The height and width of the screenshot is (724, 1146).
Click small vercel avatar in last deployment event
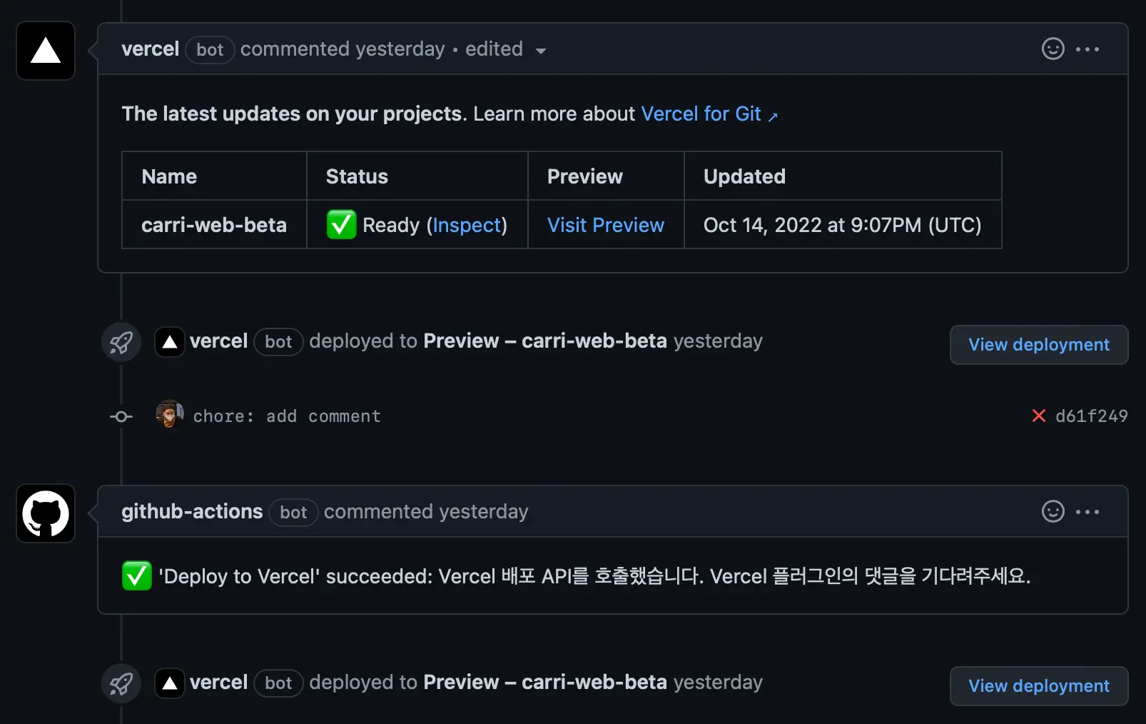click(170, 683)
